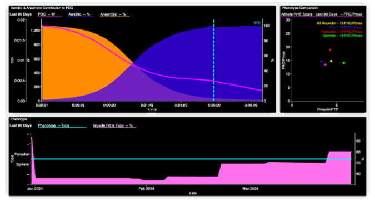Image resolution: width=375 pixels, height=201 pixels.
Task: Click the yellow All Rounder scatter point
Action: click(331, 61)
